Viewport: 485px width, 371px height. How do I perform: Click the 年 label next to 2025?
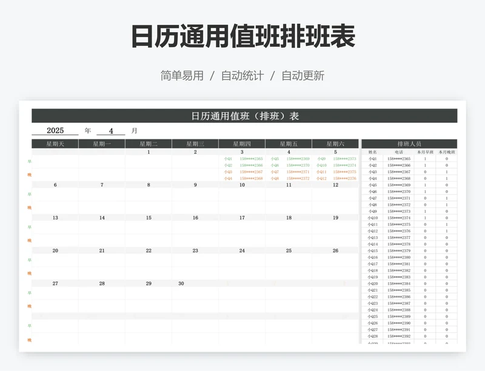(x=88, y=131)
